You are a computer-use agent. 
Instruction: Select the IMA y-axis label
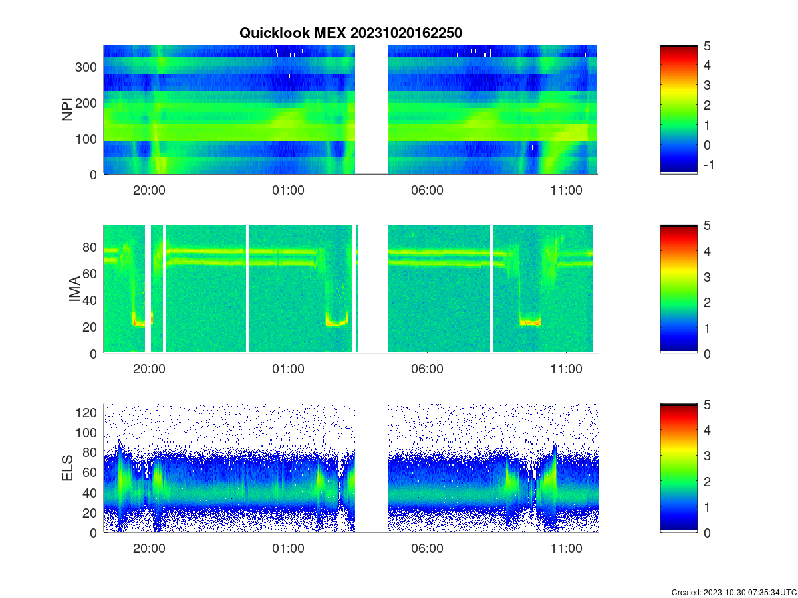(x=74, y=290)
